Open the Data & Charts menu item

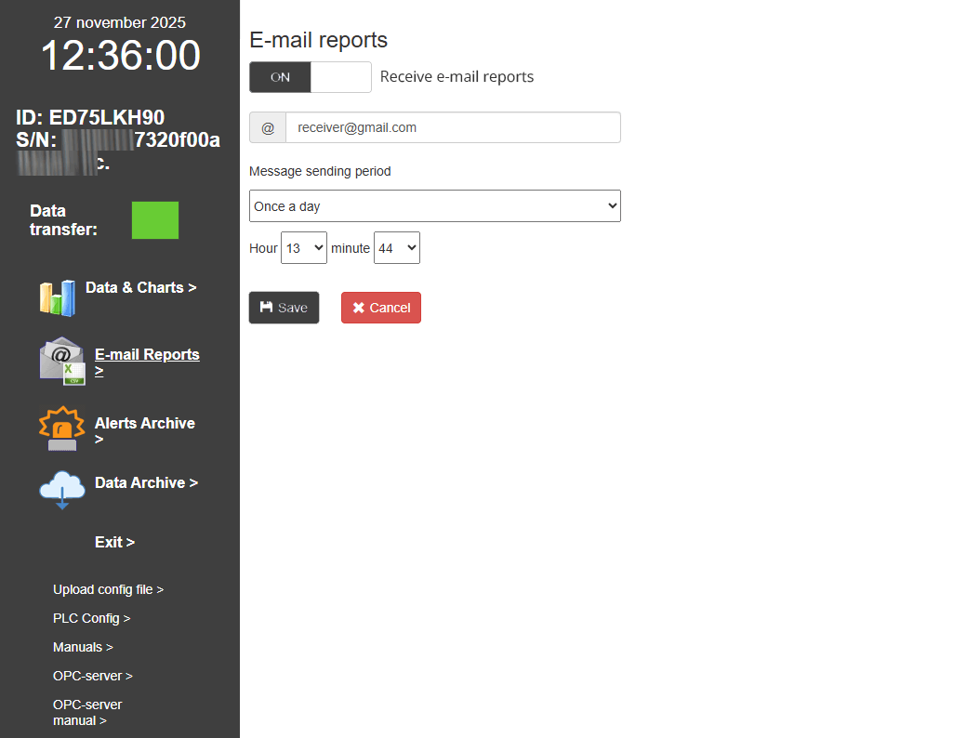coord(140,288)
